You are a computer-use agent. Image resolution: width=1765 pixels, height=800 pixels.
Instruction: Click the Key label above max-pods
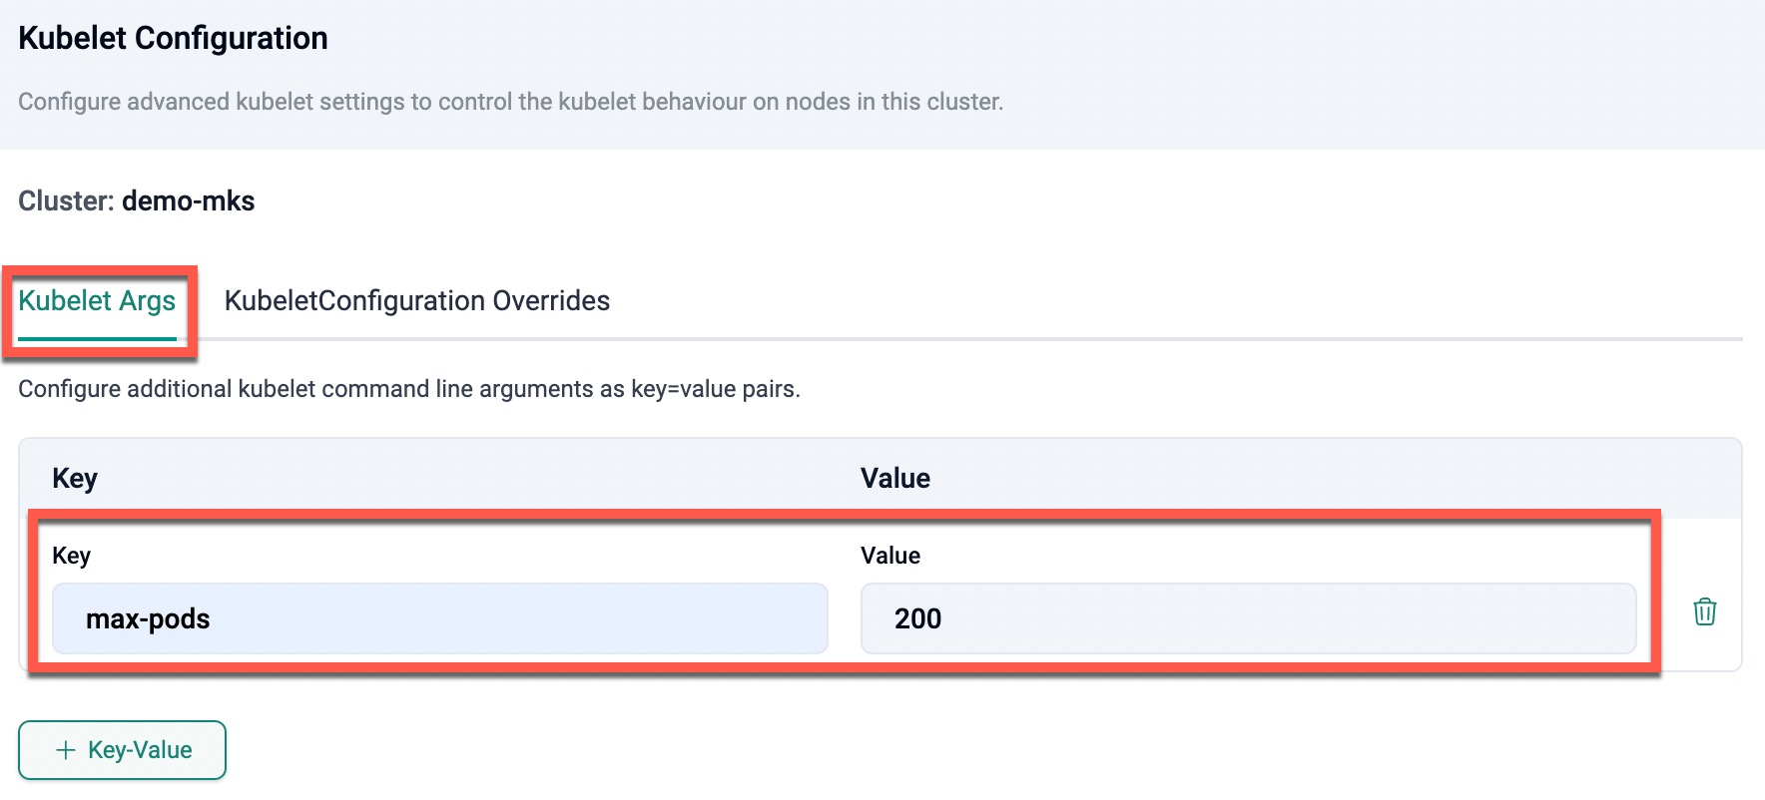pyautogui.click(x=71, y=556)
